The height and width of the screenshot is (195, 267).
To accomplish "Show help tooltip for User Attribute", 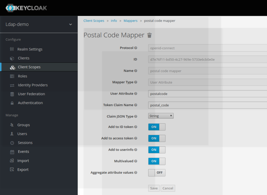I will tap(136, 94).
